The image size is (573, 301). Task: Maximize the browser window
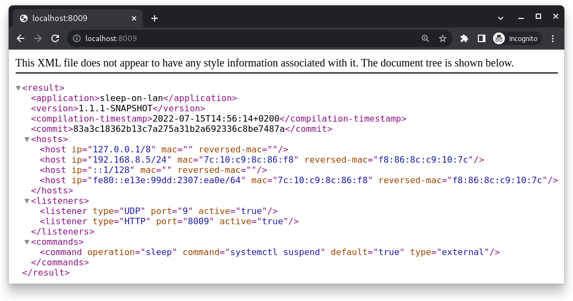(538, 16)
